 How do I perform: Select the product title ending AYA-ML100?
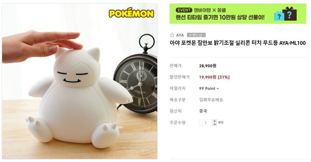point(238,43)
